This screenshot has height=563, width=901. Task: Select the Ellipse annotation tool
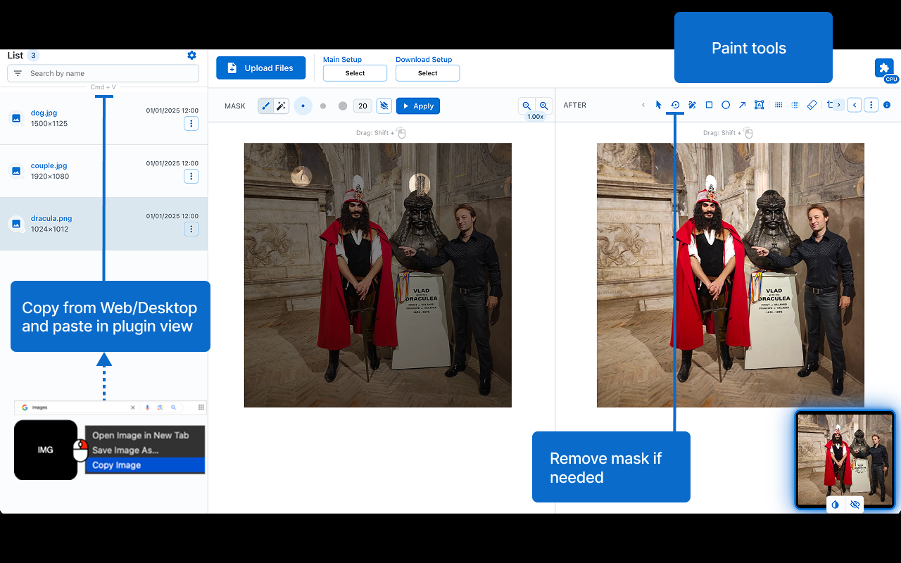coord(726,105)
